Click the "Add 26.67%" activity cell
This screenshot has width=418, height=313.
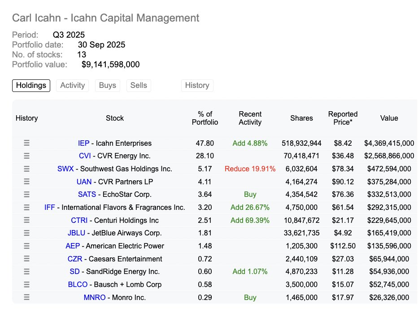(x=250, y=208)
